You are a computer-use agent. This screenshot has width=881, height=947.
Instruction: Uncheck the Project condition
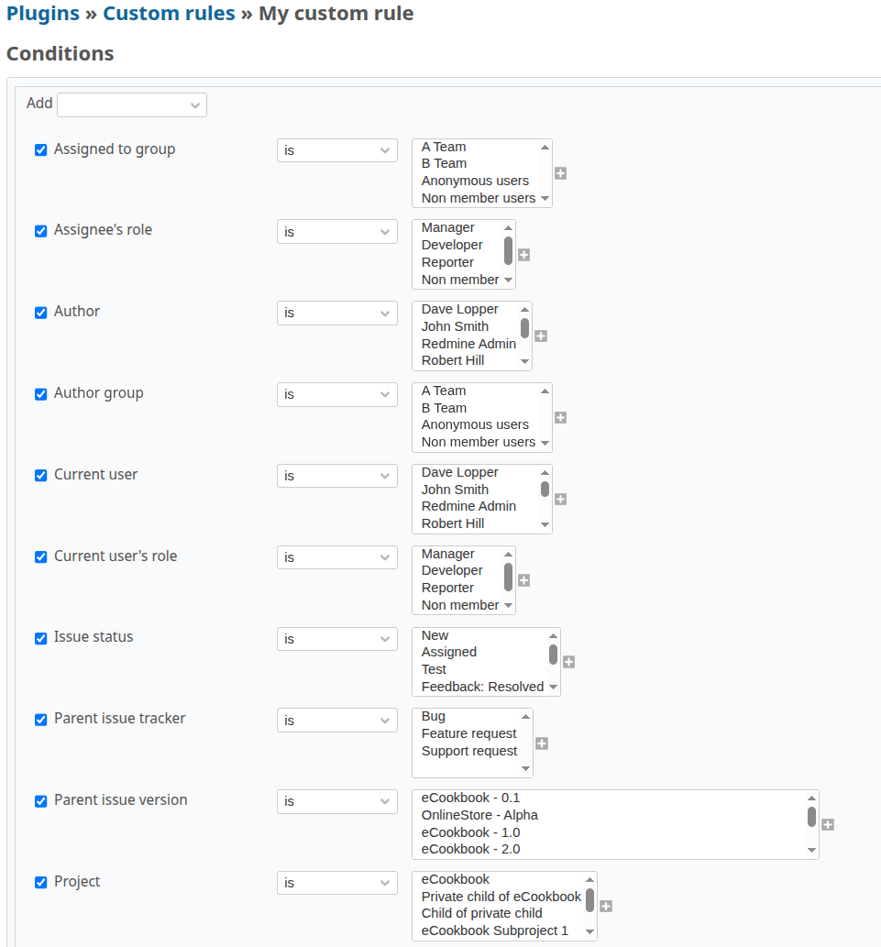pyautogui.click(x=40, y=881)
